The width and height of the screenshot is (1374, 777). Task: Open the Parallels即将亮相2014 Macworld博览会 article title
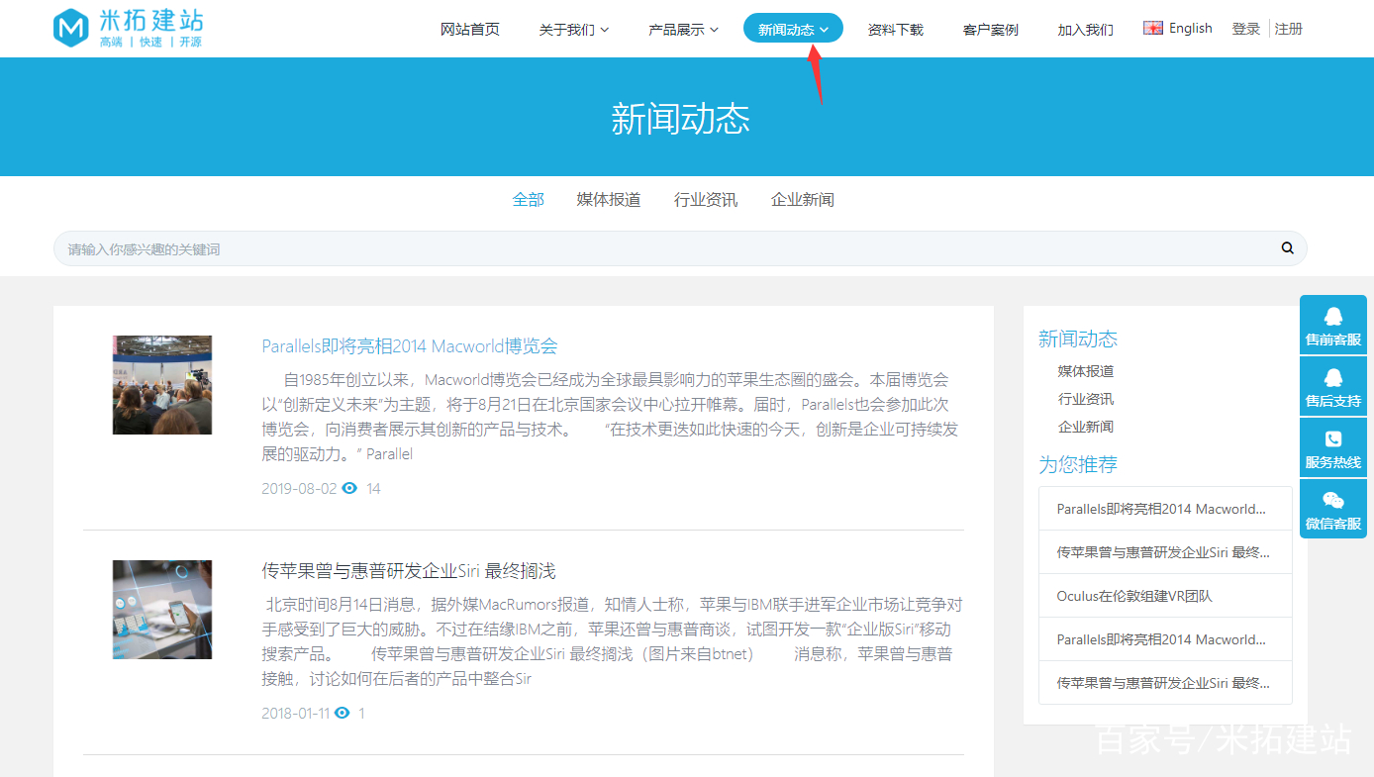410,345
